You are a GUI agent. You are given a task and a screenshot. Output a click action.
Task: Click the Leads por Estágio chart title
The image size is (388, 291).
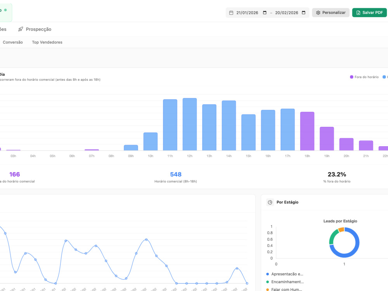click(340, 221)
